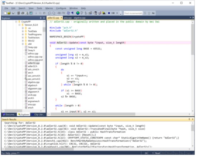
Task: Close the Search Results panel
Action: click(193, 119)
